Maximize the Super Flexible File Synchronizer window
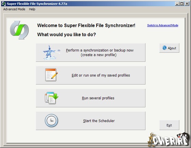 pyautogui.click(x=181, y=4)
